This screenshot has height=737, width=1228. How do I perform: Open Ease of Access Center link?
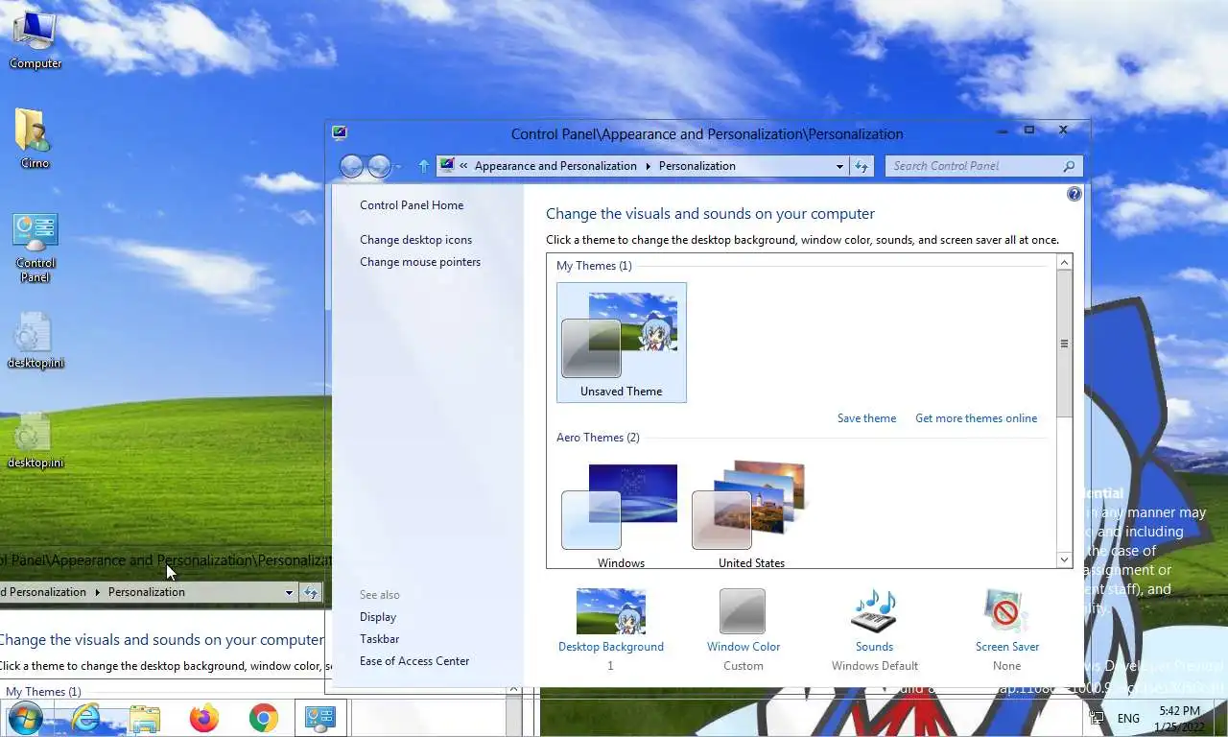pos(414,661)
